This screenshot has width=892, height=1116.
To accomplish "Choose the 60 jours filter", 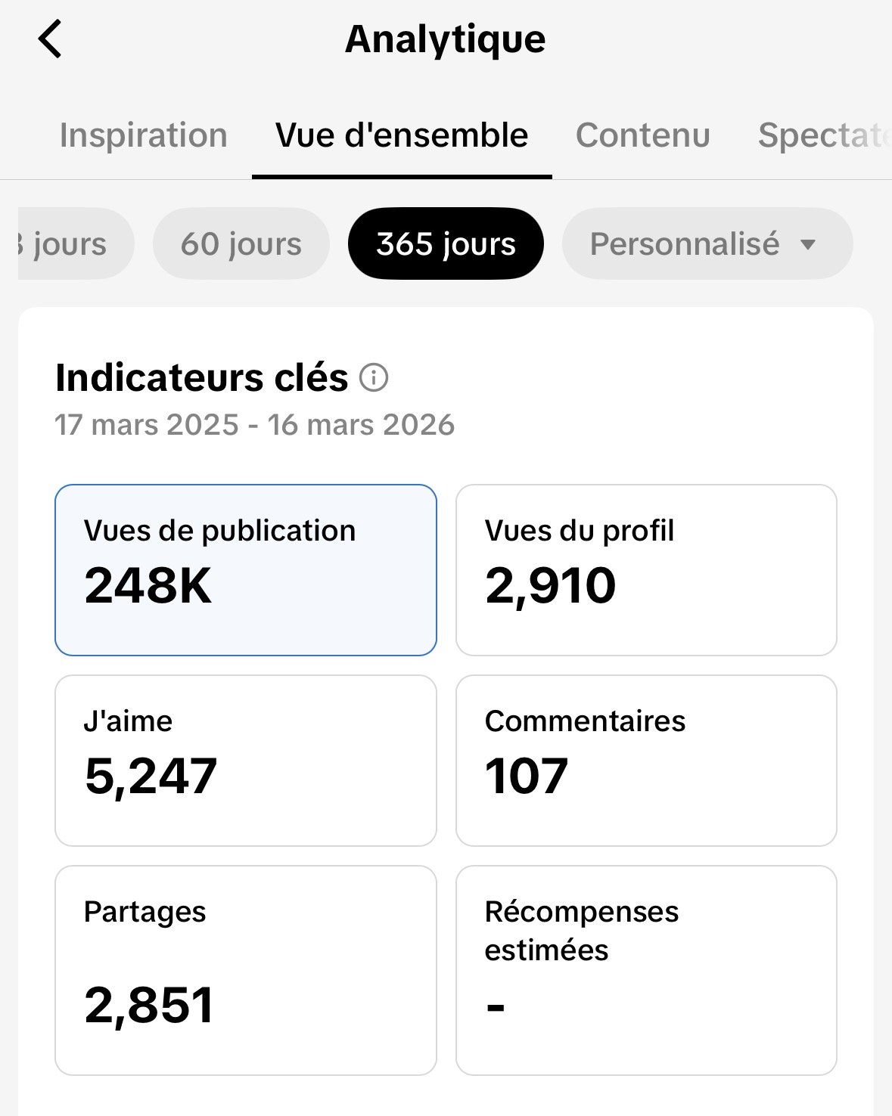I will tap(241, 243).
